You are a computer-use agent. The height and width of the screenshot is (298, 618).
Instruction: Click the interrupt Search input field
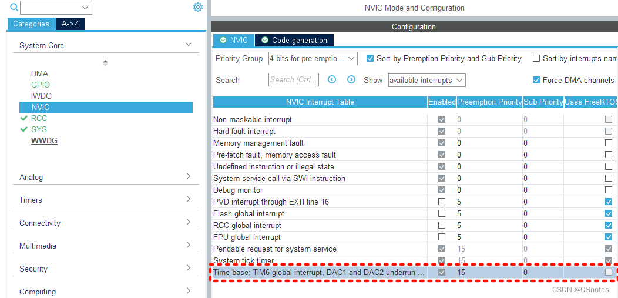294,79
